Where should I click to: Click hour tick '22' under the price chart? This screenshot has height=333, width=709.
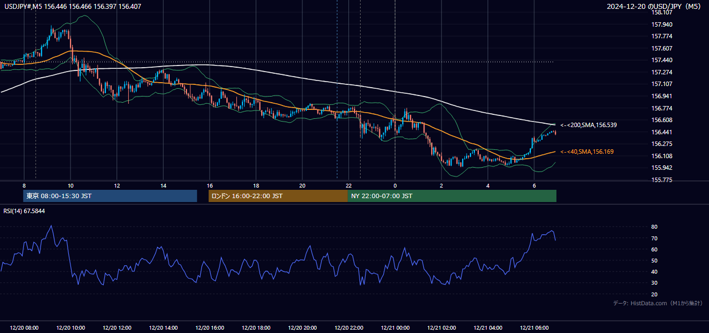point(348,185)
